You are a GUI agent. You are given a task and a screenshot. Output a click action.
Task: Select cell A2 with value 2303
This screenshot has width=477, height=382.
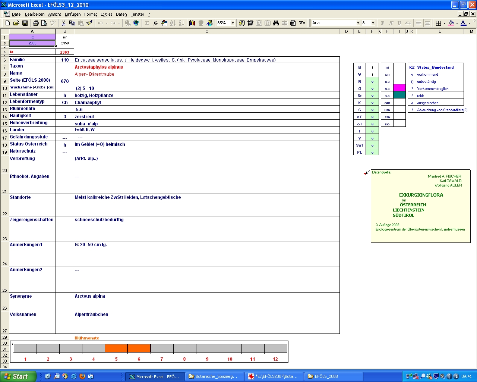32,43
